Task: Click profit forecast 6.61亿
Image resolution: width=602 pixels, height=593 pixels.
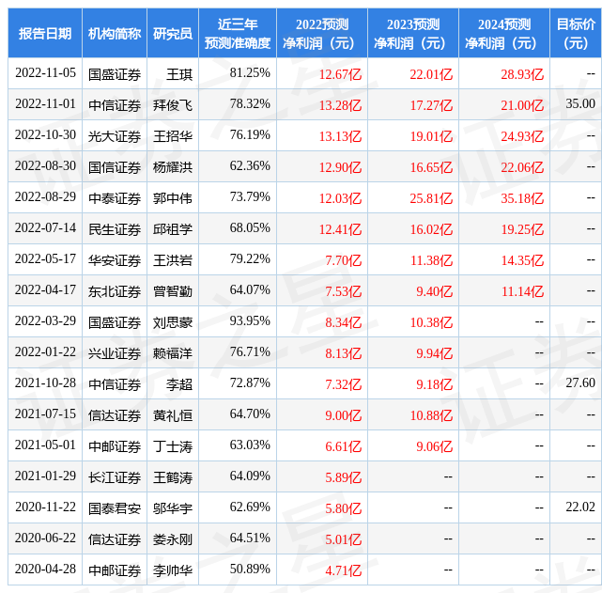Action: click(343, 446)
